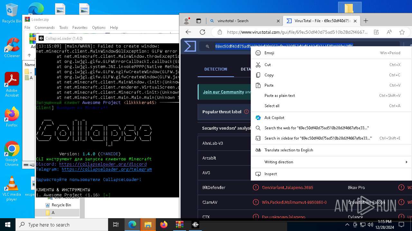Launch CCleaner from desktop
The height and width of the screenshot is (231, 412).
click(x=12, y=48)
